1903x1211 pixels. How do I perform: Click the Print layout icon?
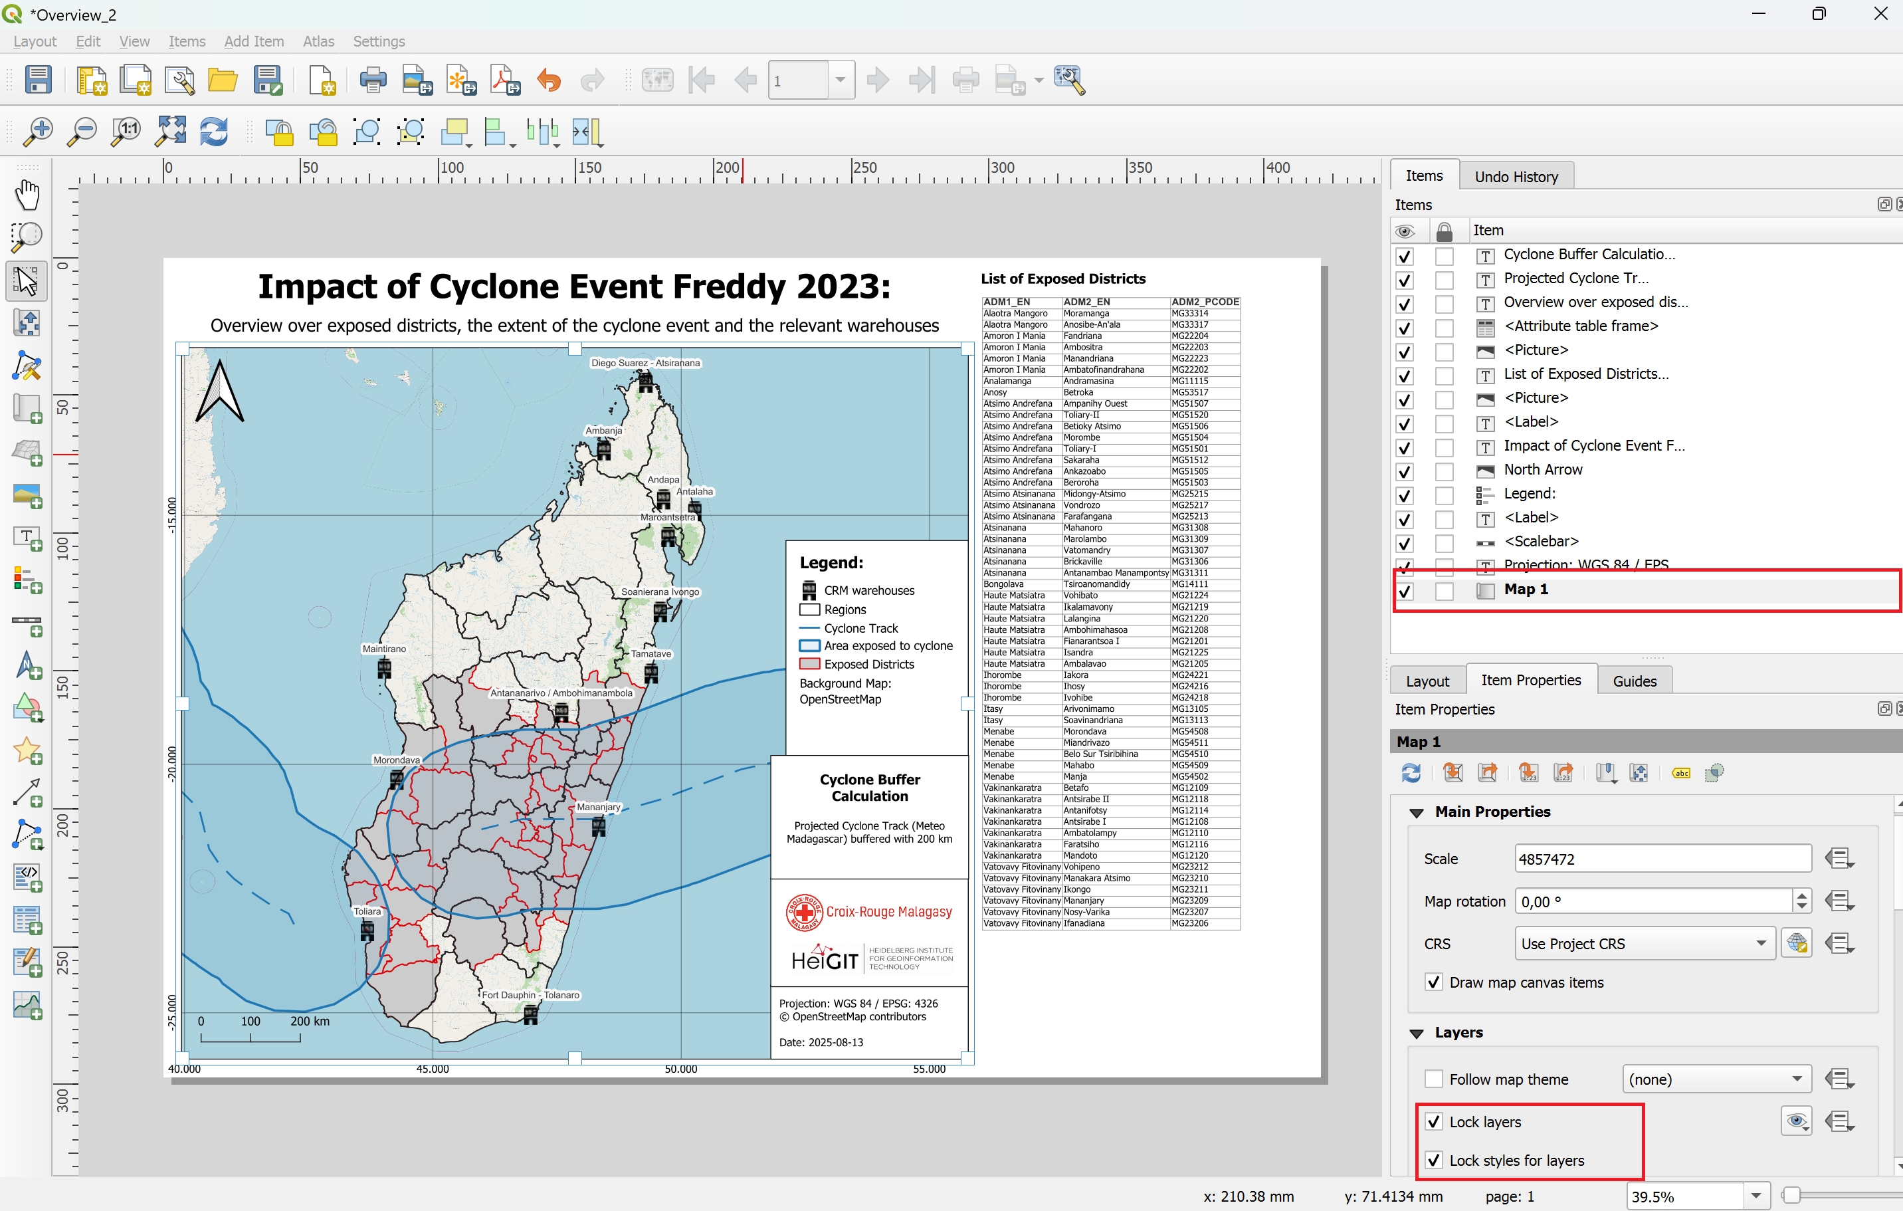point(373,80)
